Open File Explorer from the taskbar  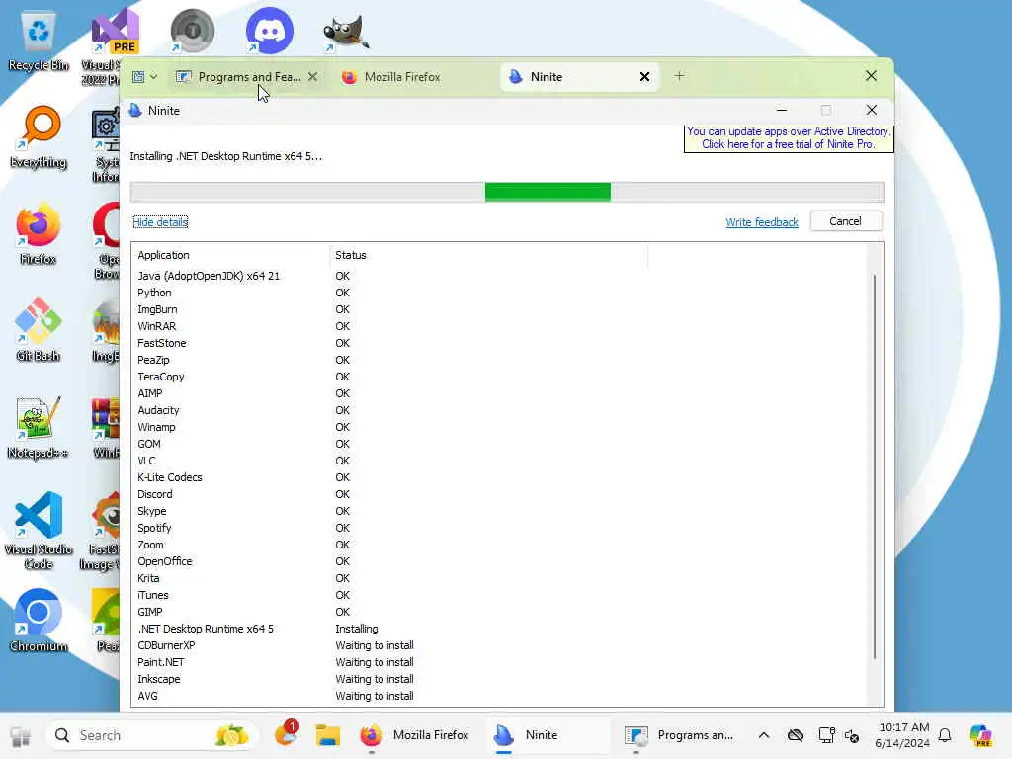[x=328, y=735]
